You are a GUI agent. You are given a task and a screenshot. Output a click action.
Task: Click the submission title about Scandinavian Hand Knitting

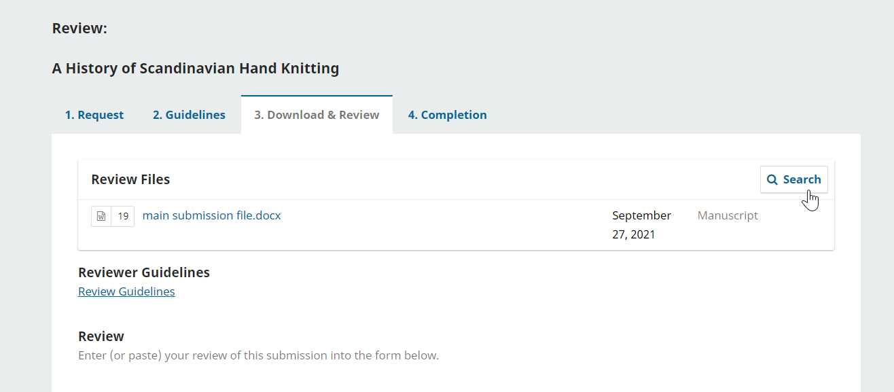pyautogui.click(x=195, y=69)
